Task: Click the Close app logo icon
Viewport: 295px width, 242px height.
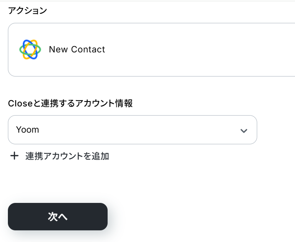Action: pyautogui.click(x=30, y=49)
